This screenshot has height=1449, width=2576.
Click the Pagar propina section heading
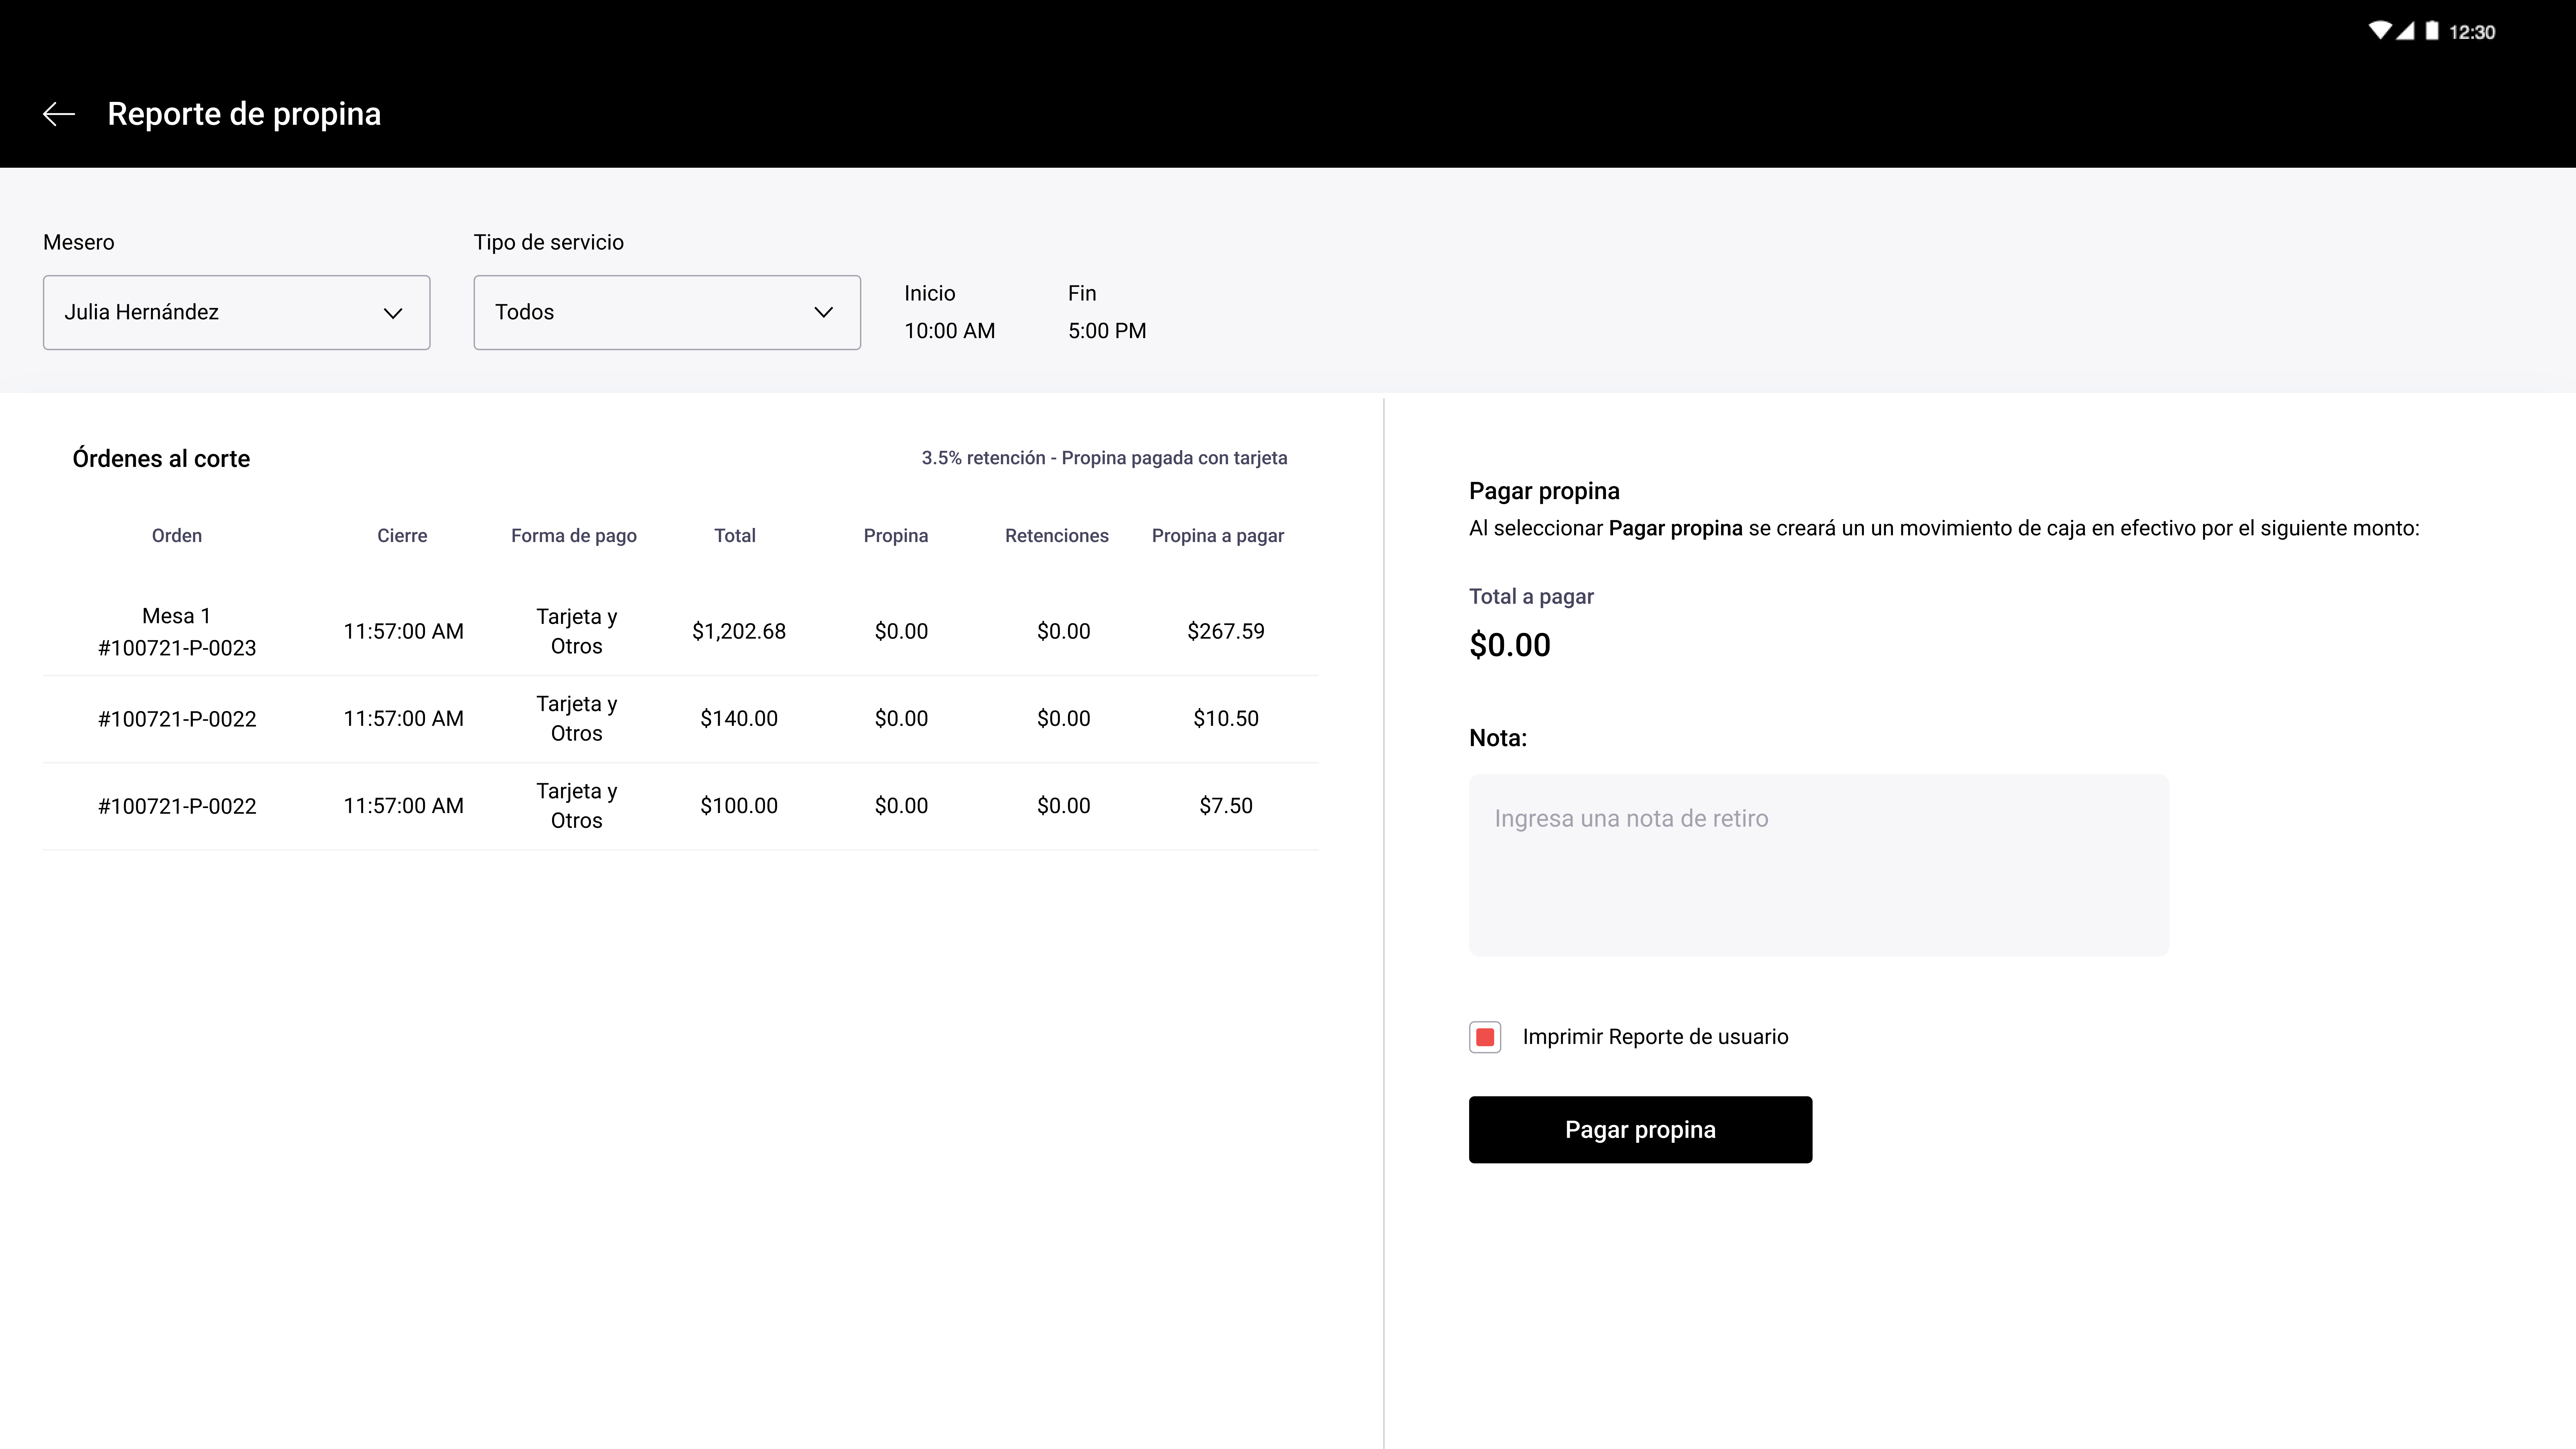click(x=1544, y=491)
